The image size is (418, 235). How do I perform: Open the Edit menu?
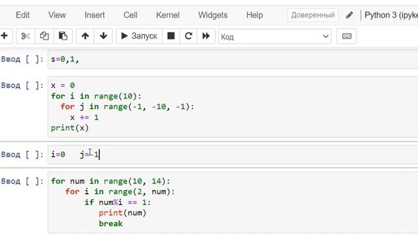click(x=23, y=15)
